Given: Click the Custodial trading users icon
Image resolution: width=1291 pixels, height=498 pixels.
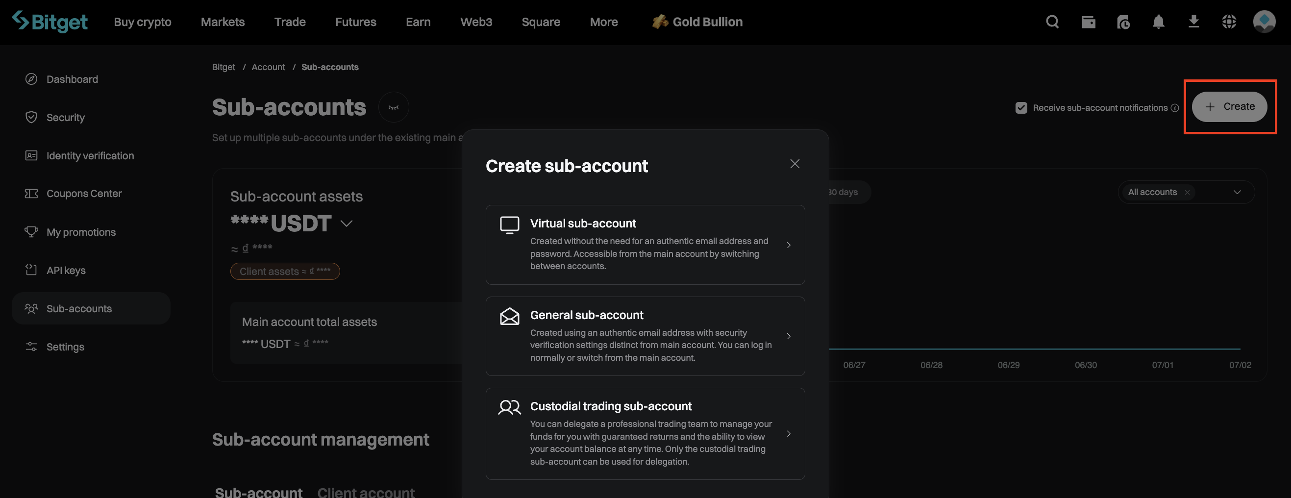Looking at the screenshot, I should click(x=509, y=407).
